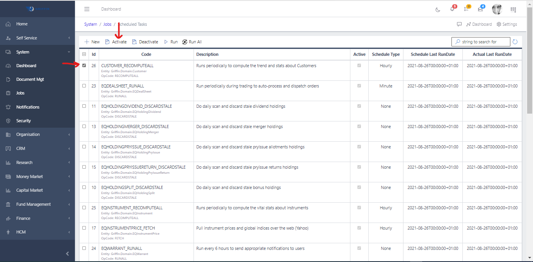Open the task list icon with yellow badge
The image size is (533, 262).
[466, 9]
